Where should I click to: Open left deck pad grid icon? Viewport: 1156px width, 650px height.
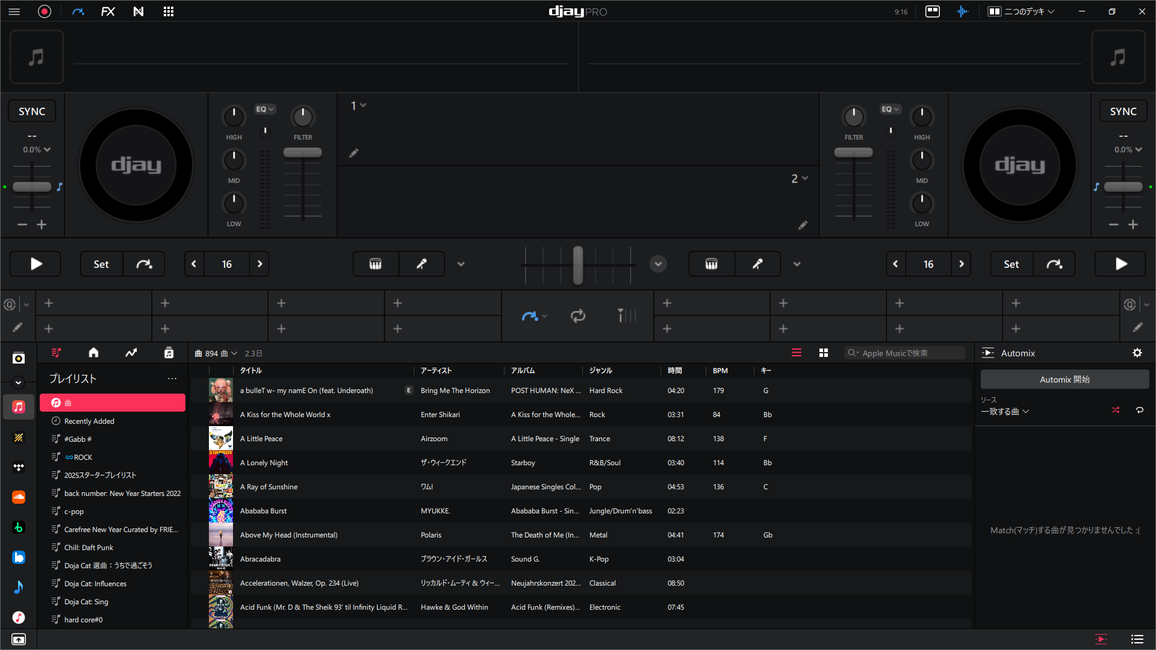(x=376, y=264)
